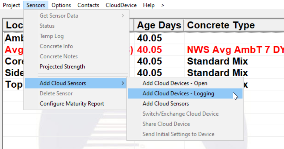The width and height of the screenshot is (284, 149).
Task: Select Projected Strength from Sensors menu
Action: click(62, 67)
